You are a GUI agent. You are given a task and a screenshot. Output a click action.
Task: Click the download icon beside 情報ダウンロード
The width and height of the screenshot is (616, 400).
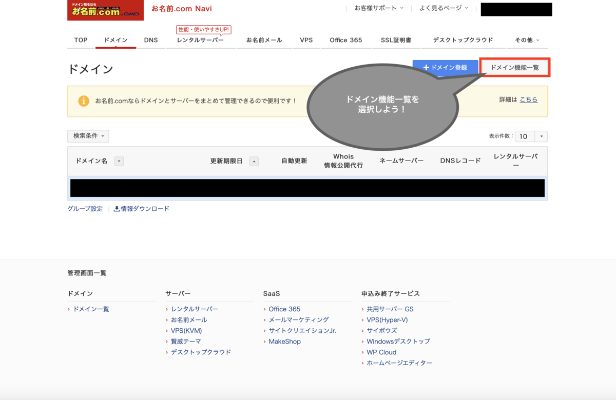pyautogui.click(x=117, y=209)
